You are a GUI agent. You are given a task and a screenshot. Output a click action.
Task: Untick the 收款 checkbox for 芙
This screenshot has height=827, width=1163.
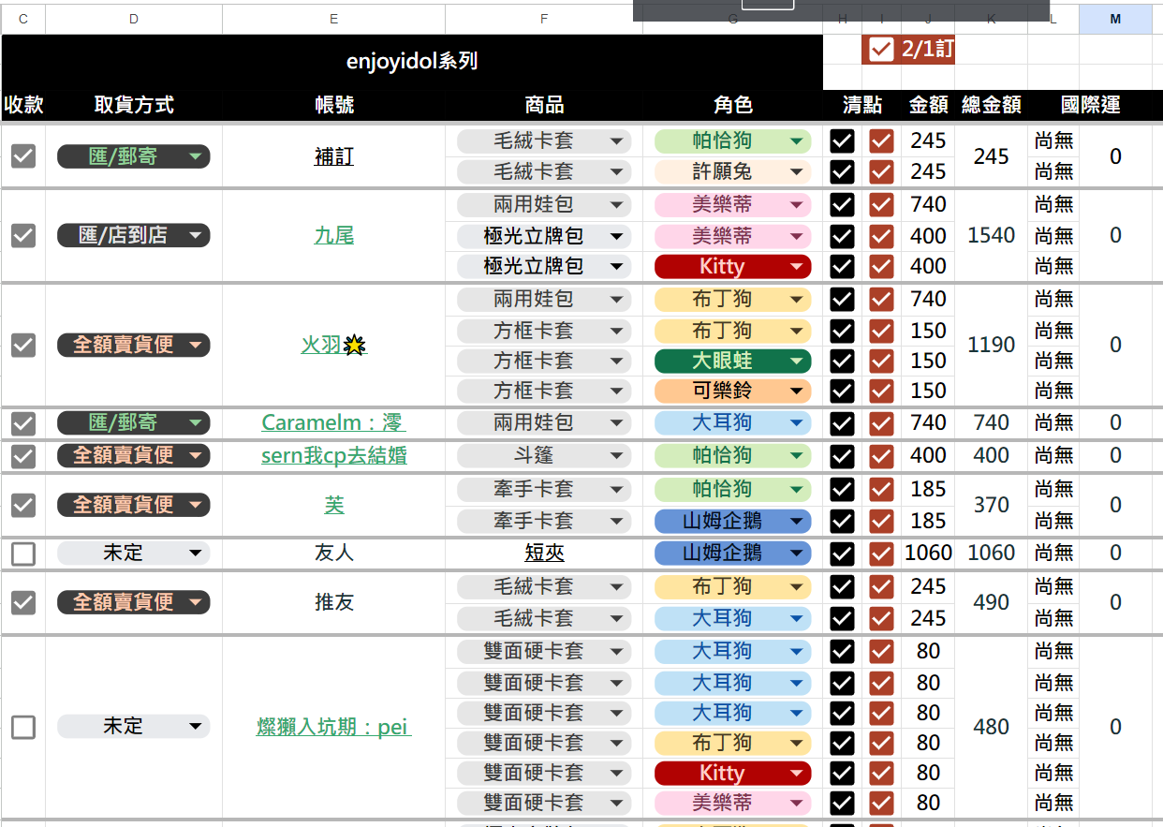(23, 505)
